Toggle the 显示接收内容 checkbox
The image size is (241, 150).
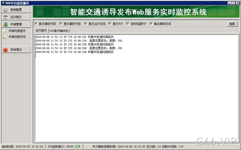pos(36,23)
